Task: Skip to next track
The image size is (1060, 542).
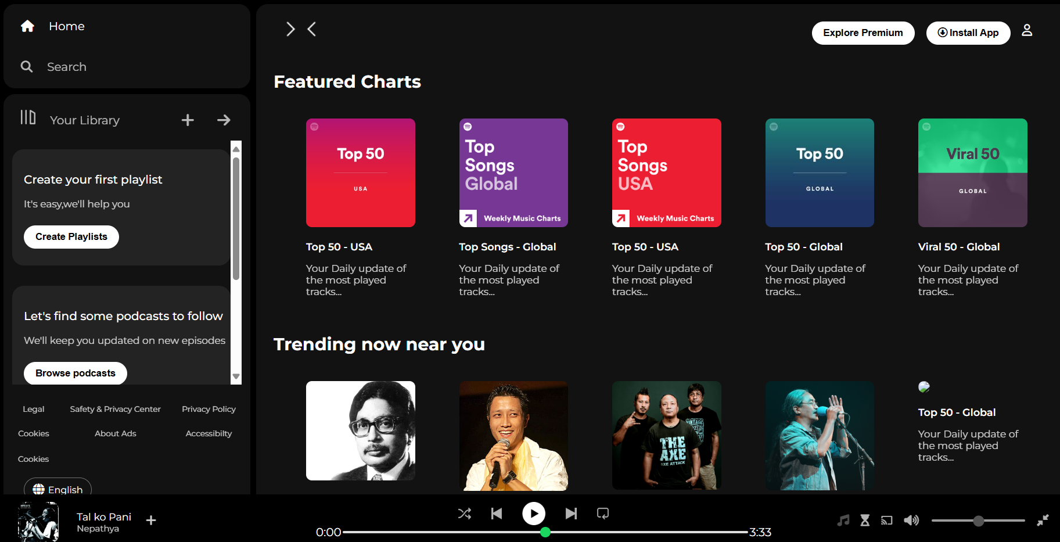Action: click(571, 514)
